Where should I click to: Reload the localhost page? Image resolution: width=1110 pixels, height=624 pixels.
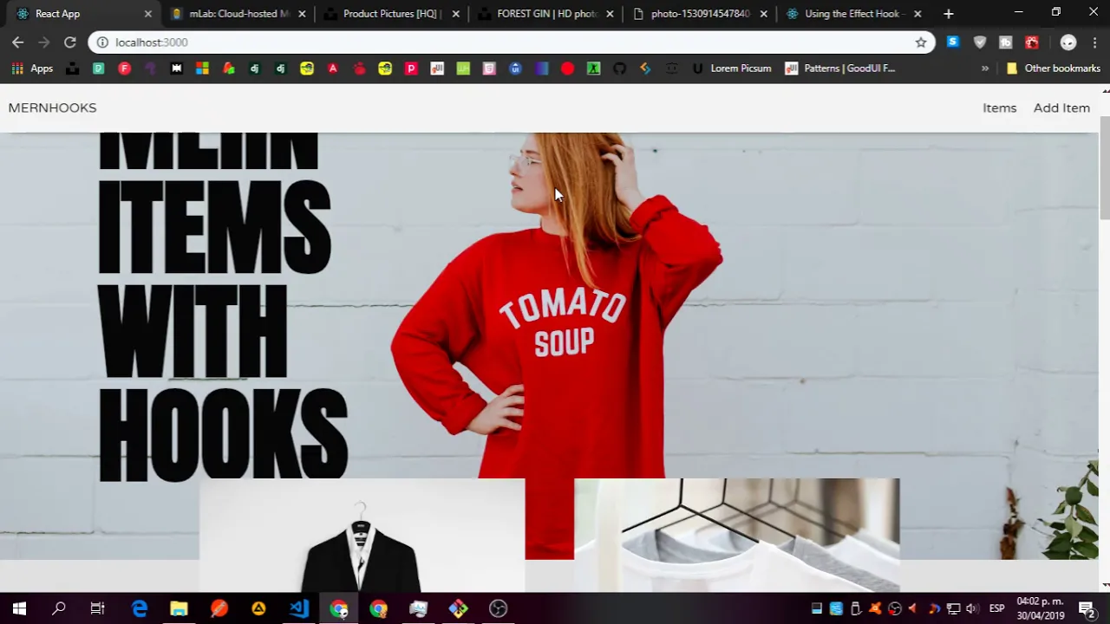point(69,42)
